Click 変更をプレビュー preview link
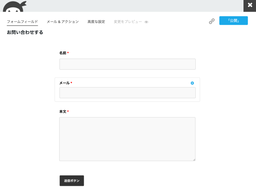 (x=128, y=22)
